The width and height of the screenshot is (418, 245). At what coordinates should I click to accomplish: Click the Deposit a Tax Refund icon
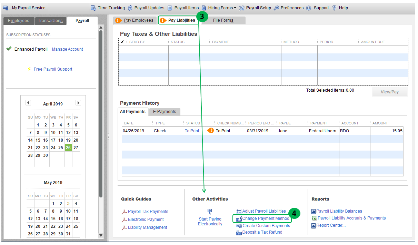[239, 232]
